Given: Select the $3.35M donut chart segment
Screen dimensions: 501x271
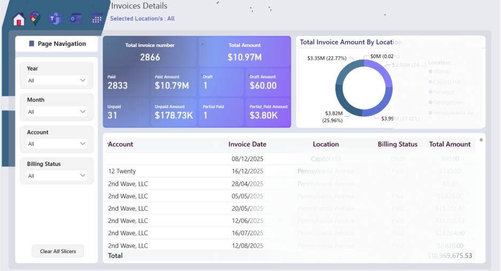Looking at the screenshot, I should pyautogui.click(x=345, y=69).
